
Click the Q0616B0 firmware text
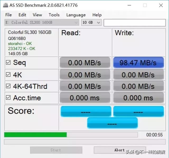[x=17, y=38]
